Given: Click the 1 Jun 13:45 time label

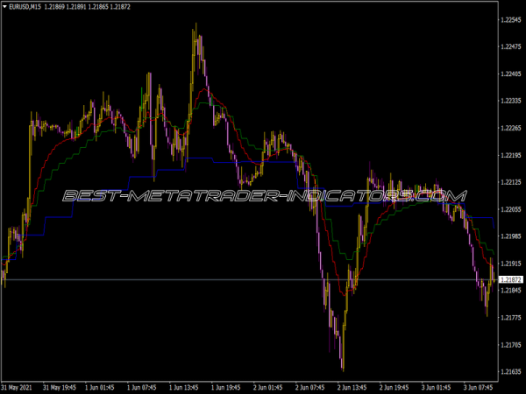Looking at the screenshot, I should coord(184,388).
